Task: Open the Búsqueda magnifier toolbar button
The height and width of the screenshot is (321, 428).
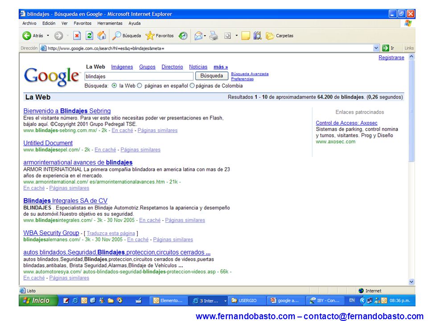Action: 127,36
